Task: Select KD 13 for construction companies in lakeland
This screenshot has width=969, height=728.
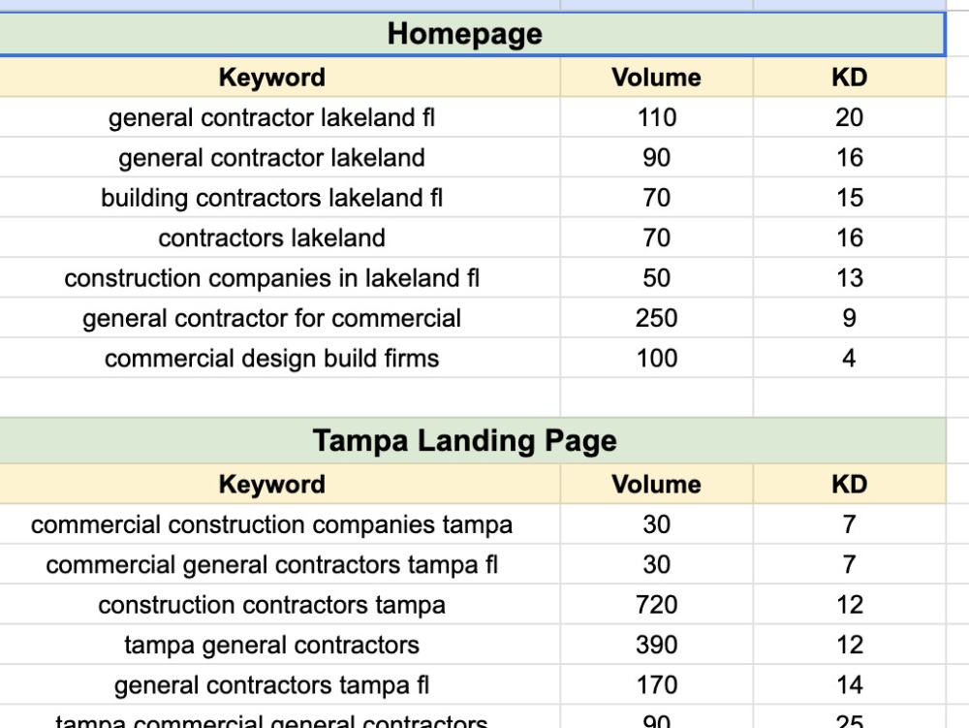Action: [x=849, y=278]
